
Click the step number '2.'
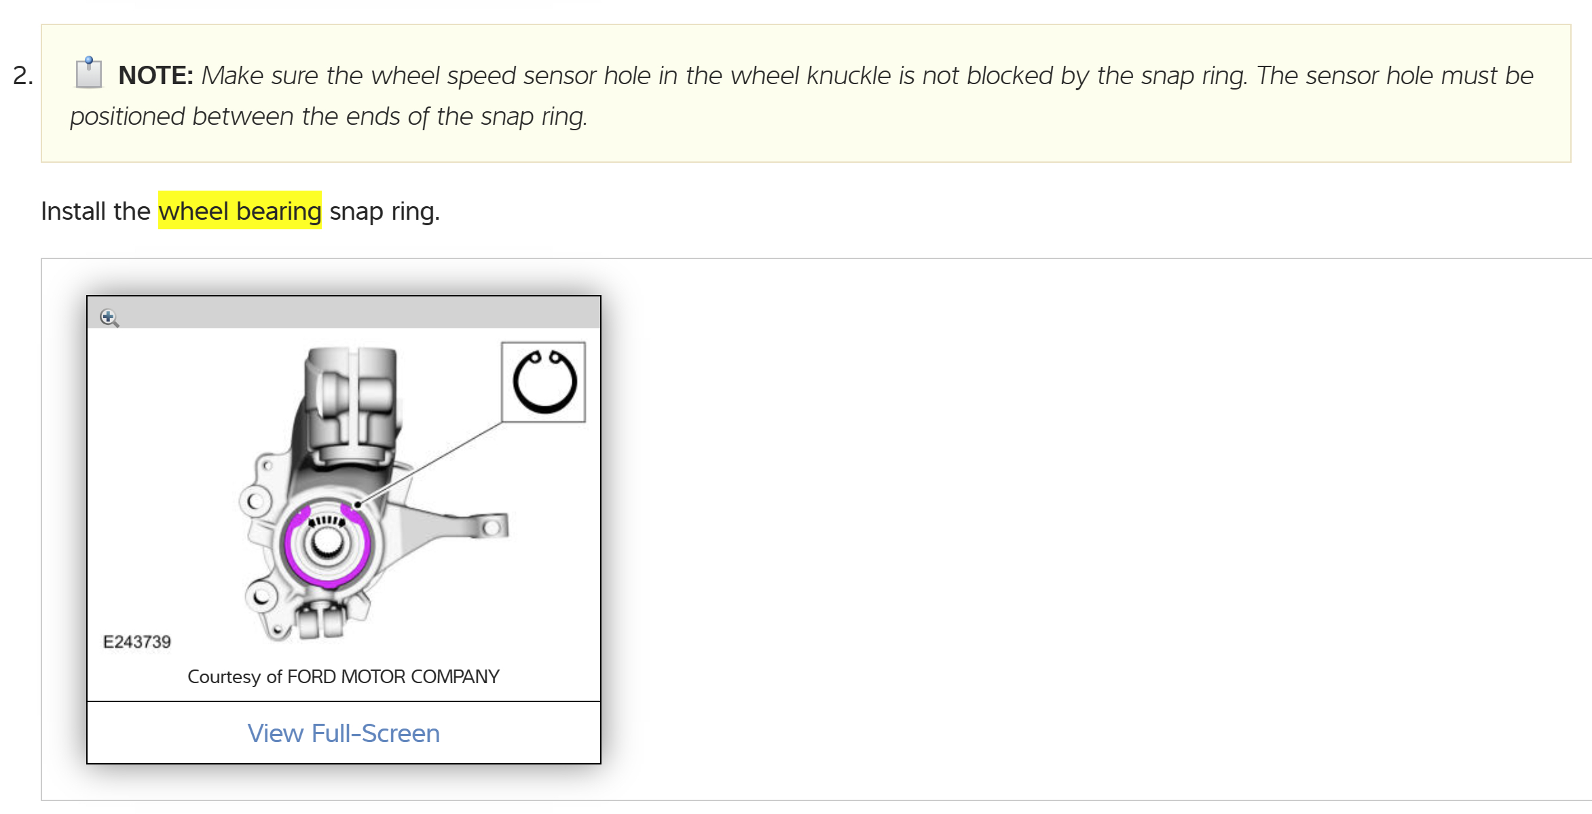pyautogui.click(x=23, y=75)
